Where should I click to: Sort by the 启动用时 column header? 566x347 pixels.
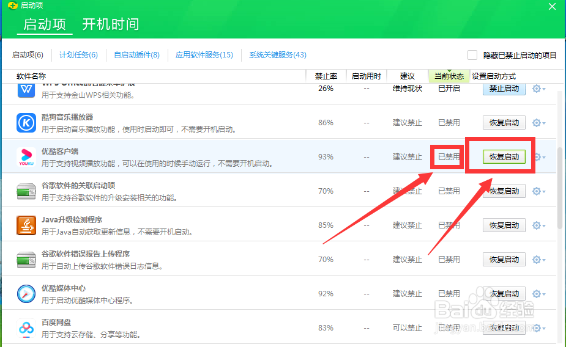click(x=366, y=76)
